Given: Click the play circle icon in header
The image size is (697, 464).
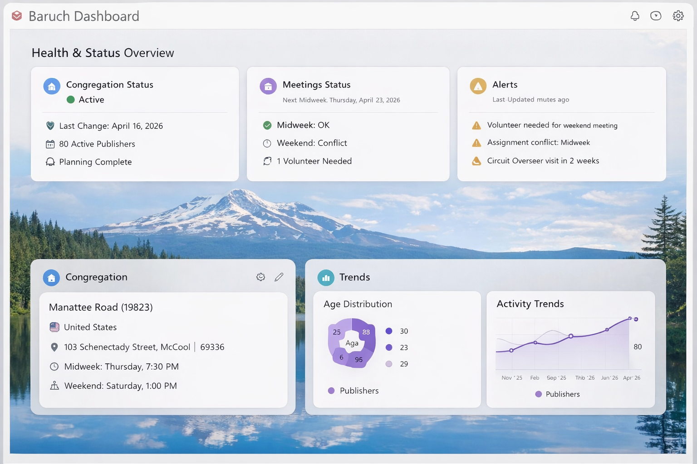Looking at the screenshot, I should click(656, 16).
